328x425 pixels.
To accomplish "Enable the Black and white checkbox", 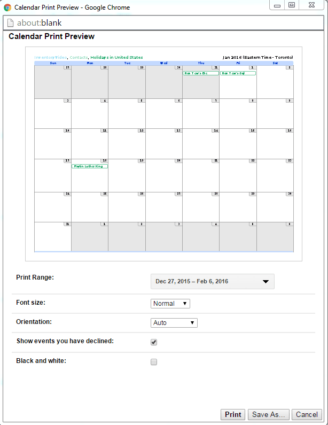I will (x=154, y=362).
